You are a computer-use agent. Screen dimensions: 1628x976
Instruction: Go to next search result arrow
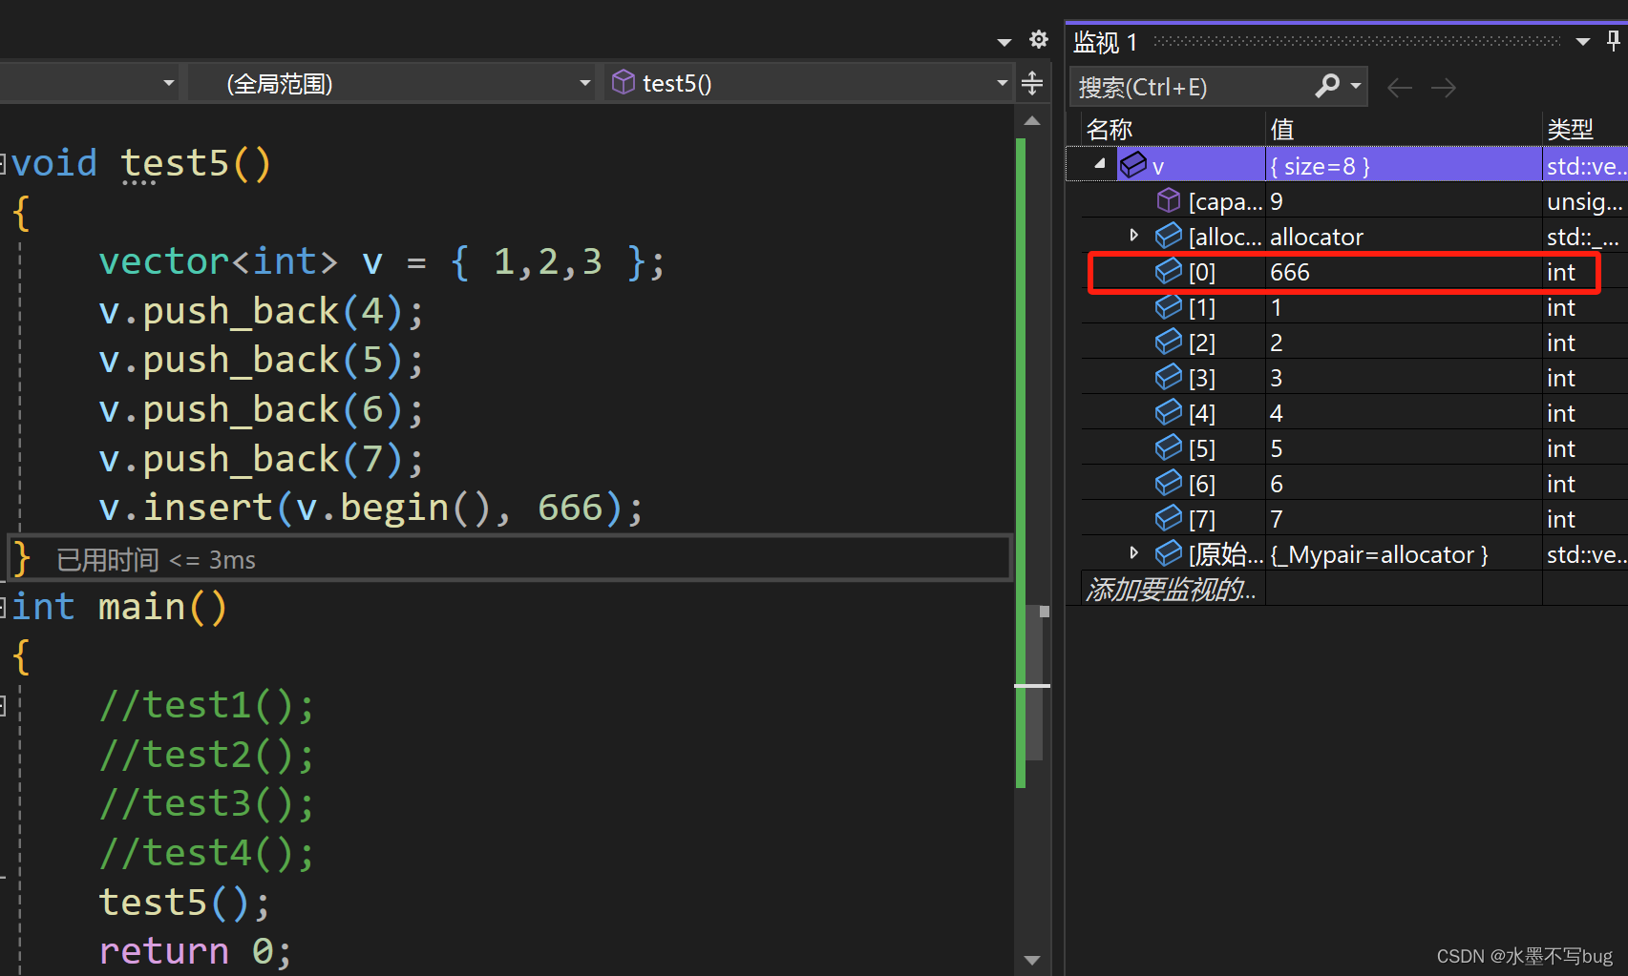point(1444,88)
